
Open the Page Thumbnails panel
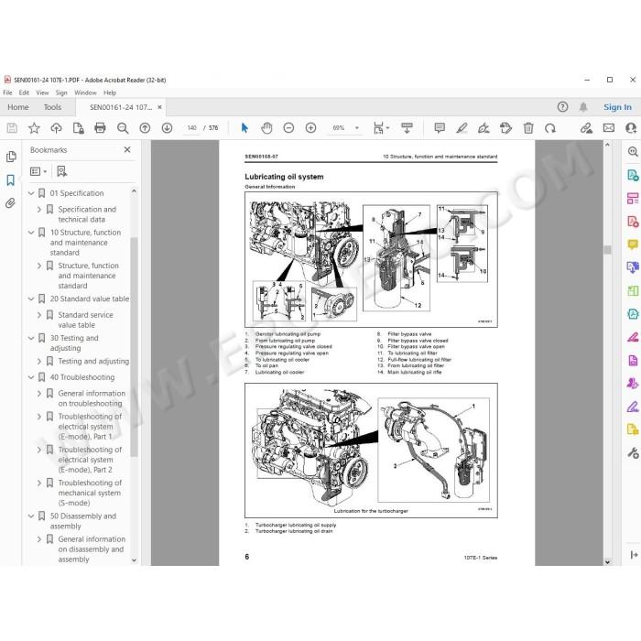click(11, 157)
